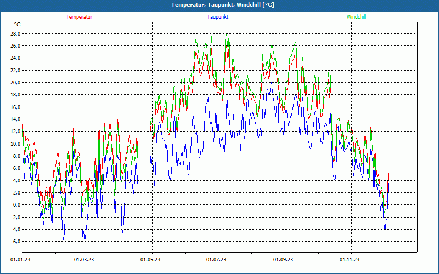This screenshot has width=439, height=274.
Task: Click the -4,0 y-axis value
Action: coord(16,229)
